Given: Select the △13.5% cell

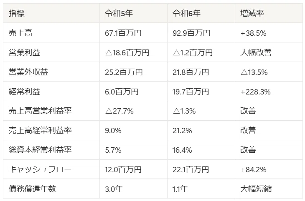Looking at the screenshot, I should coord(254,72).
